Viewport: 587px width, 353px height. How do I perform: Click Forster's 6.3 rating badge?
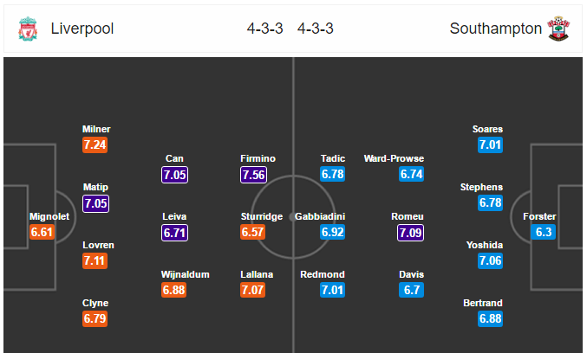coord(545,232)
